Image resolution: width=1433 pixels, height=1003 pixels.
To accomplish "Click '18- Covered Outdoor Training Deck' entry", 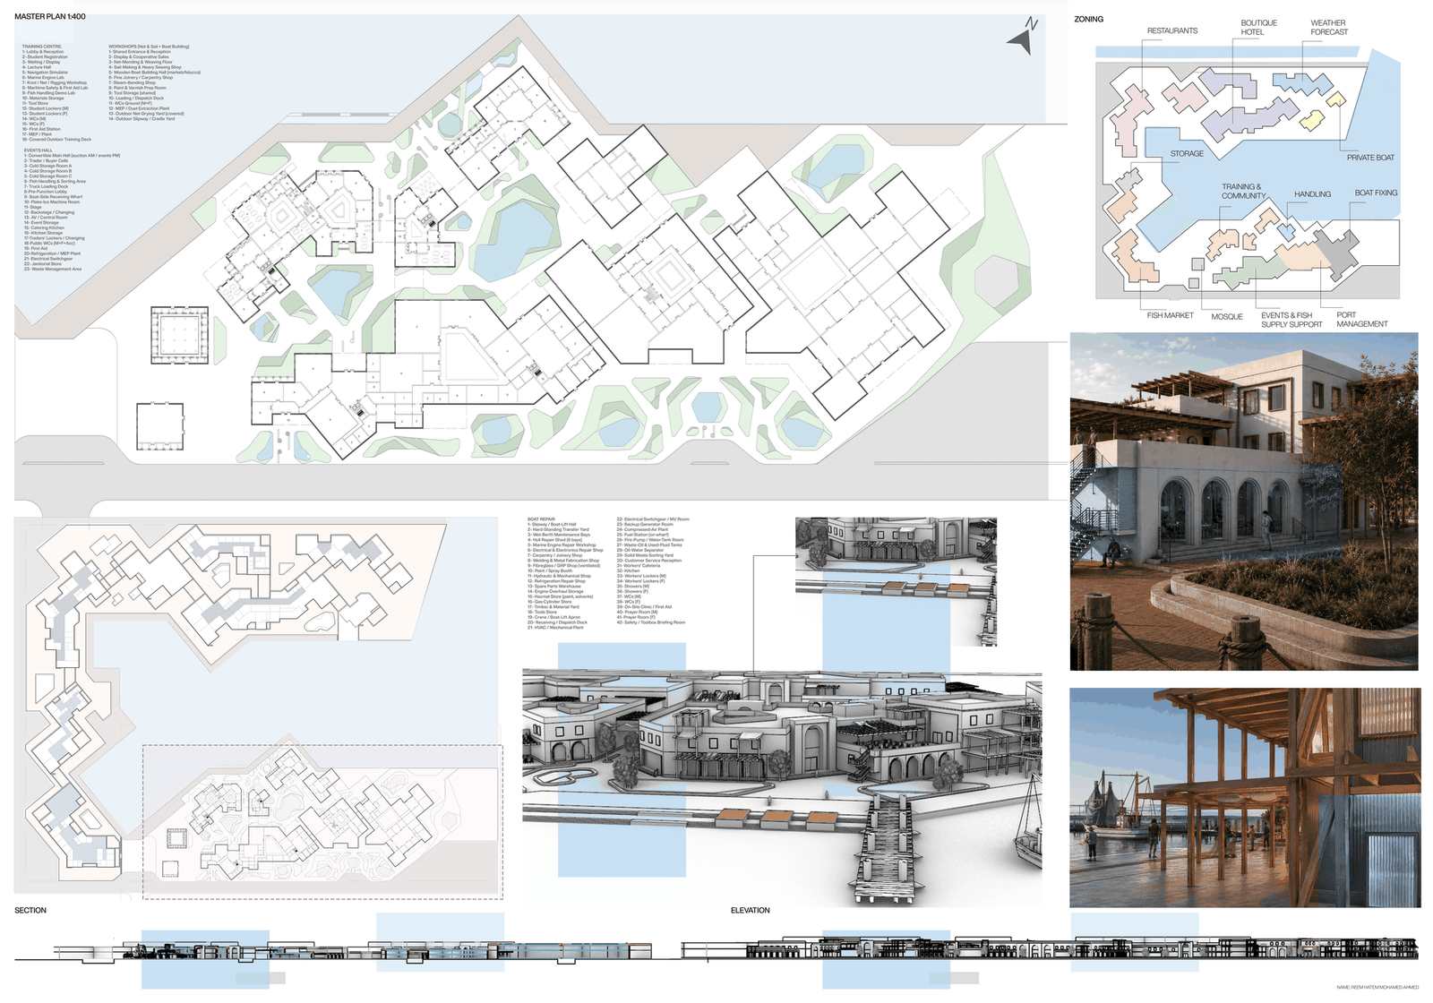I will click(56, 140).
